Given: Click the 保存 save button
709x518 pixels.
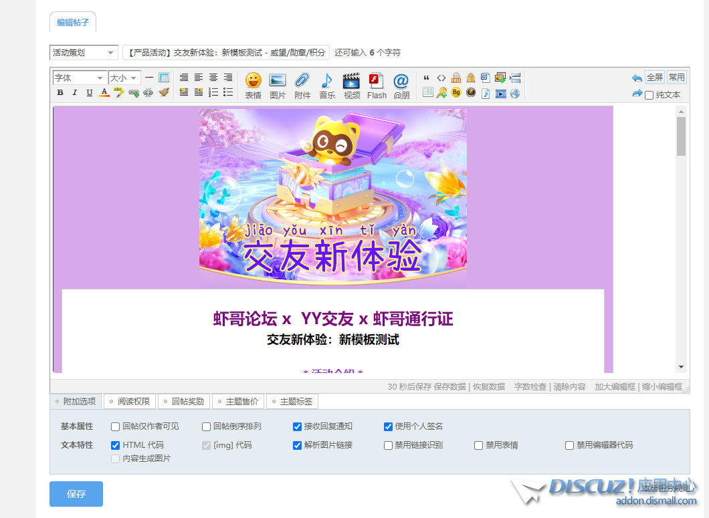Looking at the screenshot, I should pyautogui.click(x=76, y=494).
